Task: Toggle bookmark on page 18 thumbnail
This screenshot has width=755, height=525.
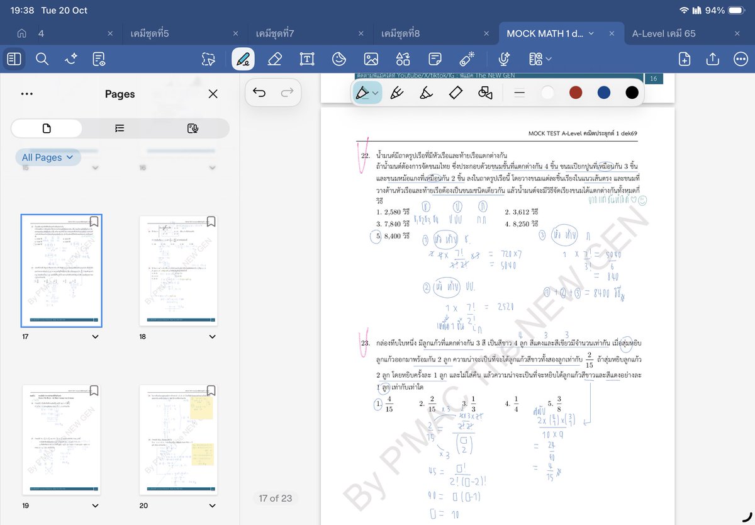Action: [x=211, y=221]
